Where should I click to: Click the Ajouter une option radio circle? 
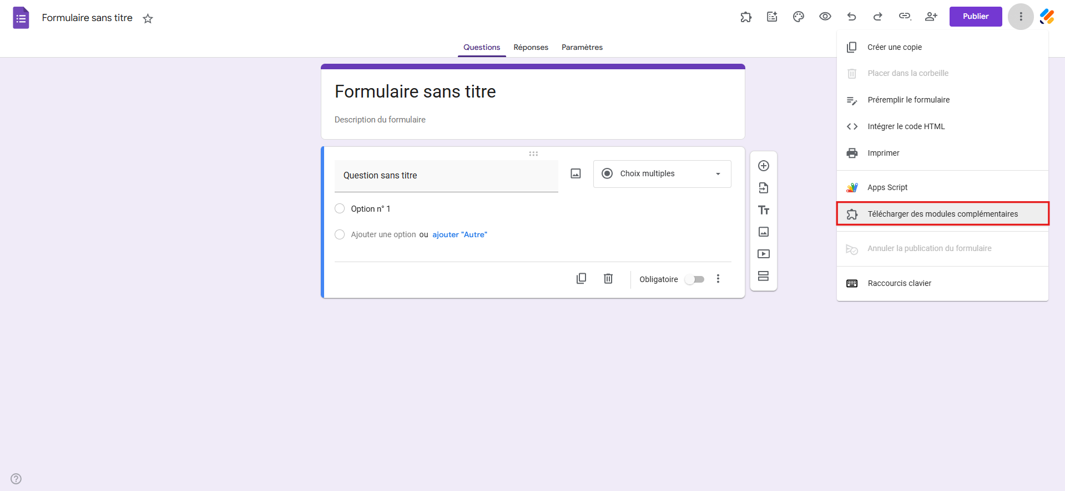(340, 234)
